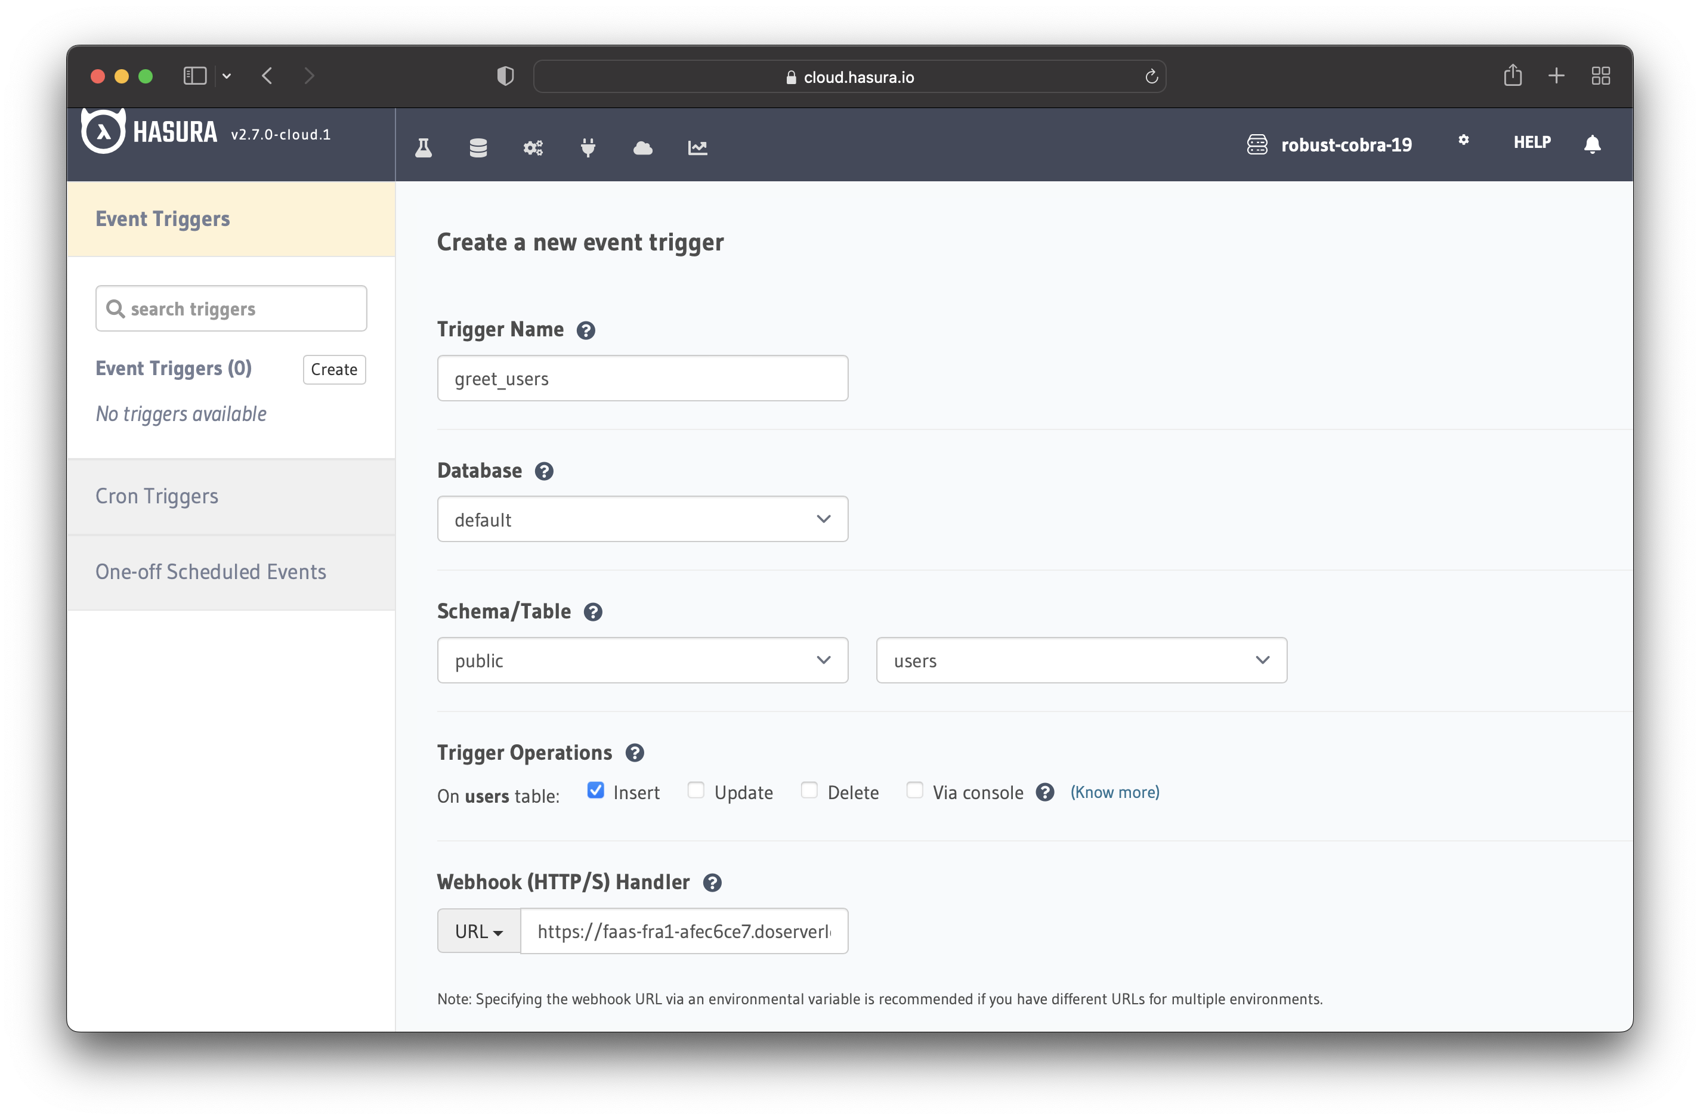The image size is (1700, 1120).
Task: Click the search triggers input field
Action: [x=230, y=308]
